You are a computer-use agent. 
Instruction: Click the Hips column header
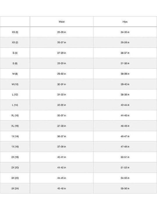click(x=125, y=22)
